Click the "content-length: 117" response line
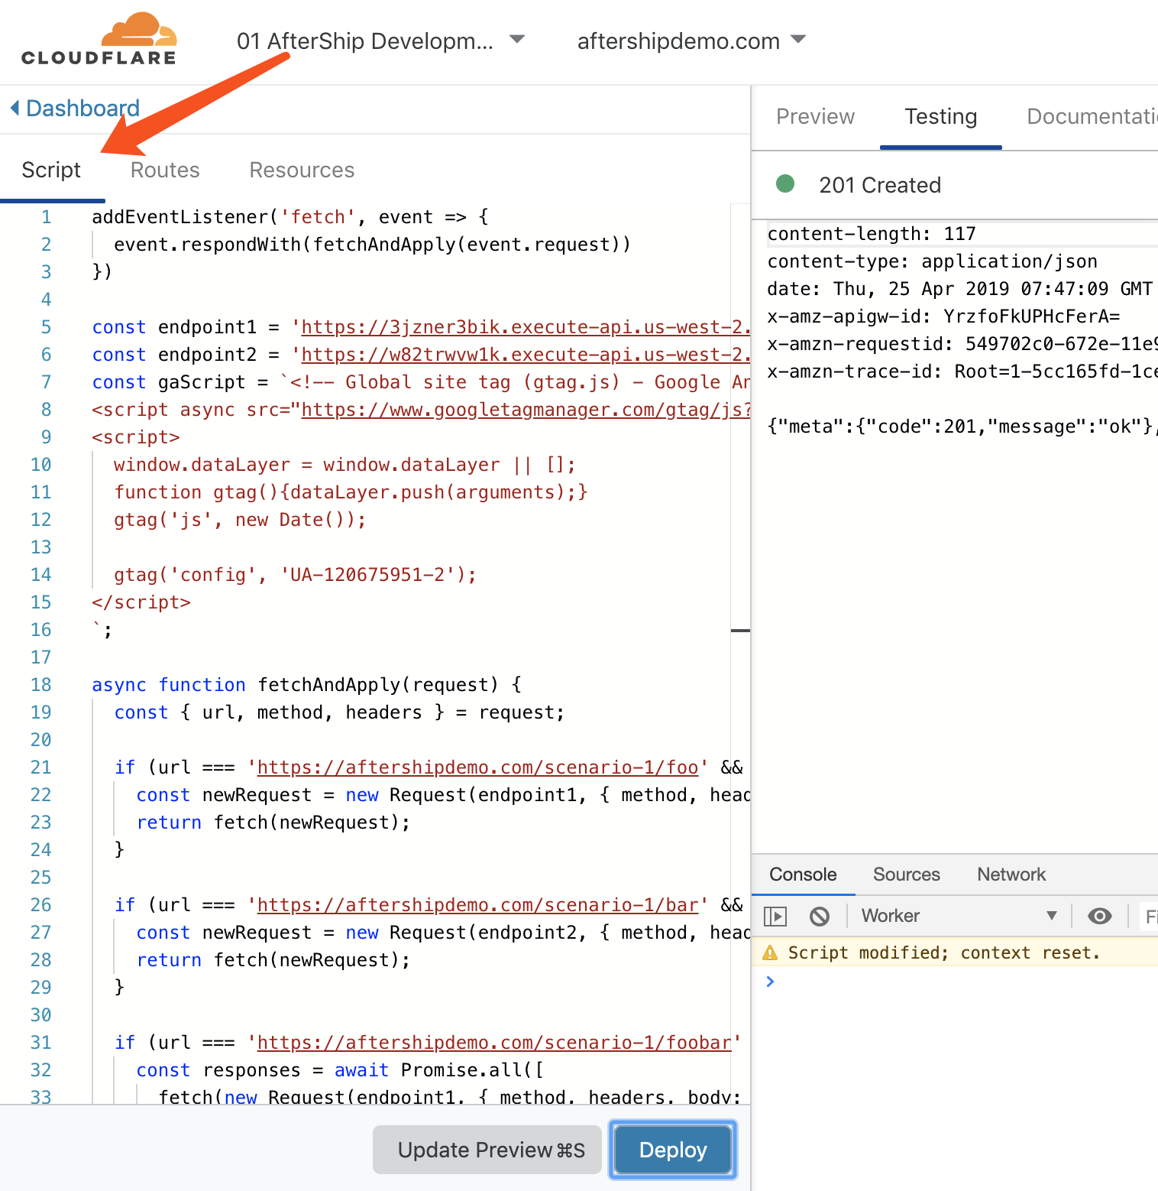This screenshot has height=1191, width=1158. click(x=872, y=234)
